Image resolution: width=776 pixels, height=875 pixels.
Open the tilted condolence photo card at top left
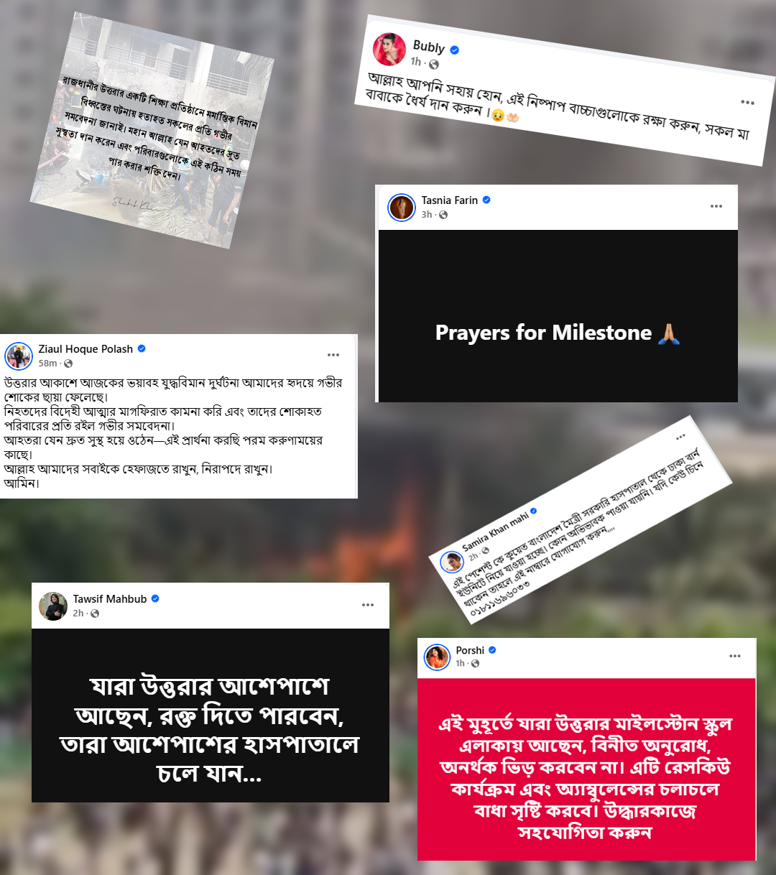click(x=152, y=131)
